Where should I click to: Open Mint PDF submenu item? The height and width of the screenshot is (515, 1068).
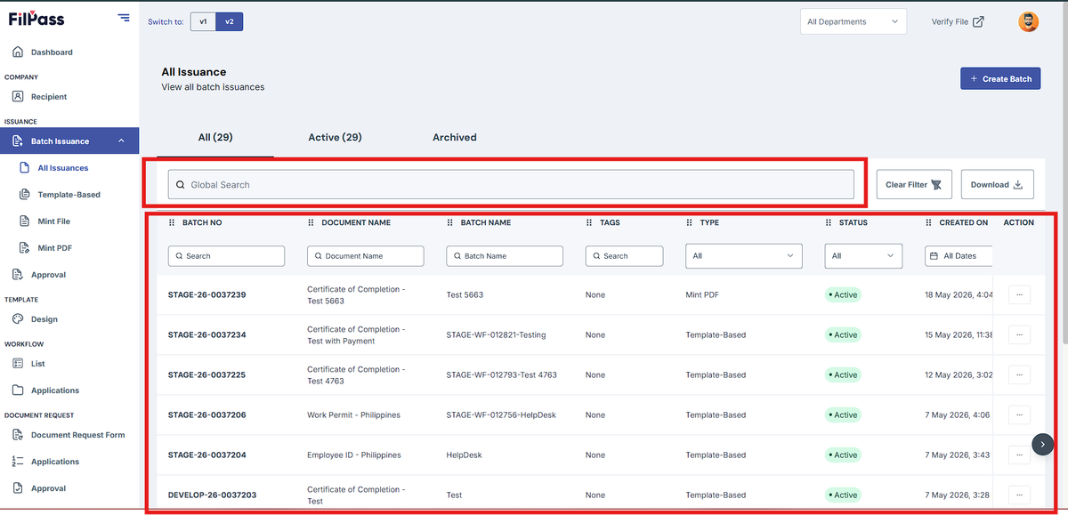pyautogui.click(x=54, y=248)
